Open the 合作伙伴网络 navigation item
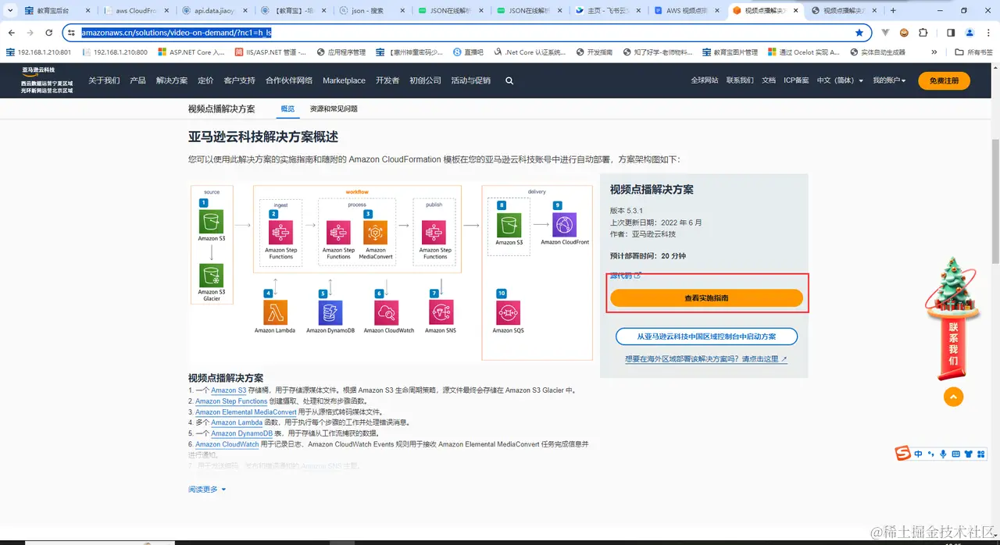 click(289, 80)
